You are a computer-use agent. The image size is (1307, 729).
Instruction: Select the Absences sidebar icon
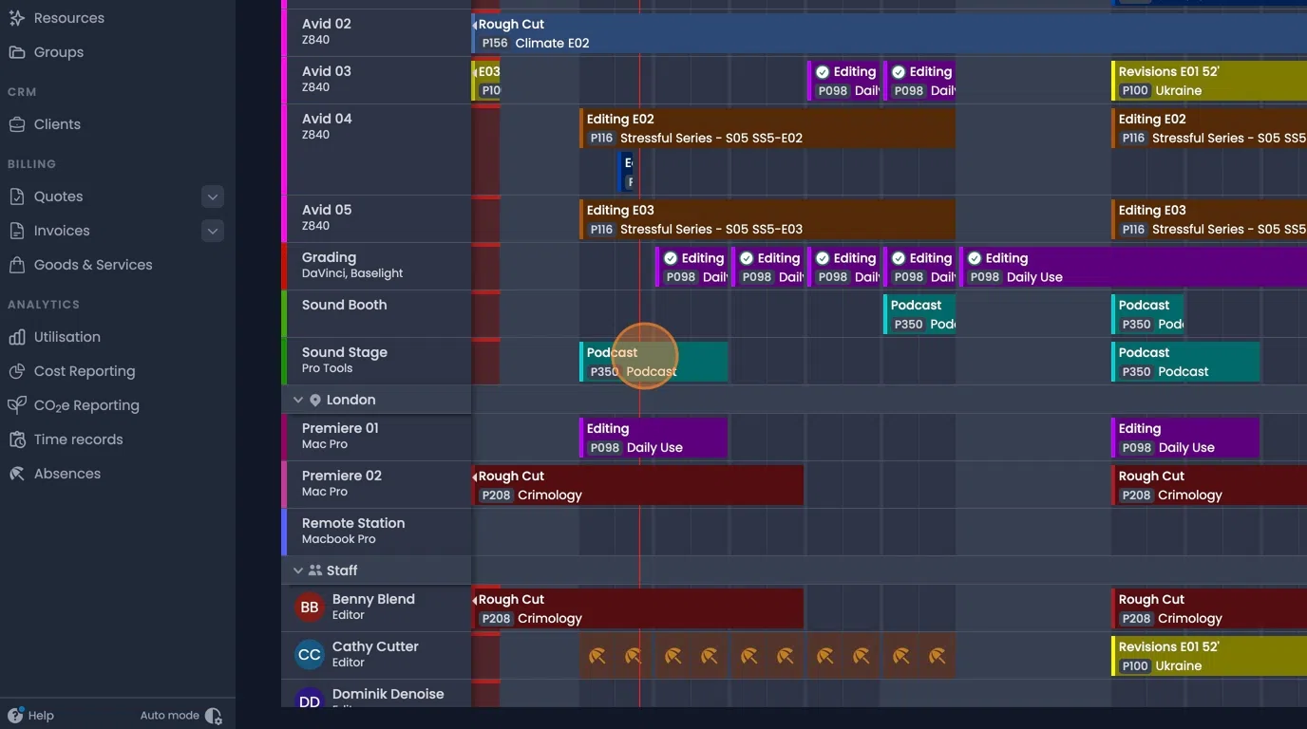coord(18,473)
